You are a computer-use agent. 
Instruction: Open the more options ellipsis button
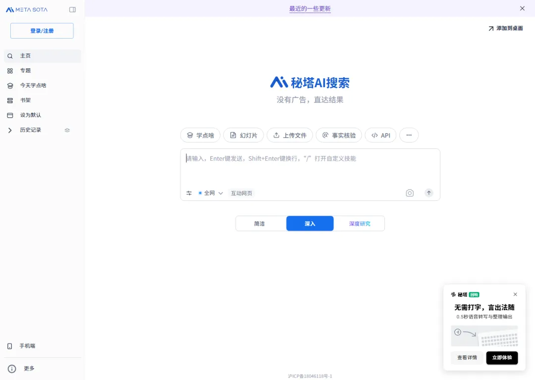(409, 135)
